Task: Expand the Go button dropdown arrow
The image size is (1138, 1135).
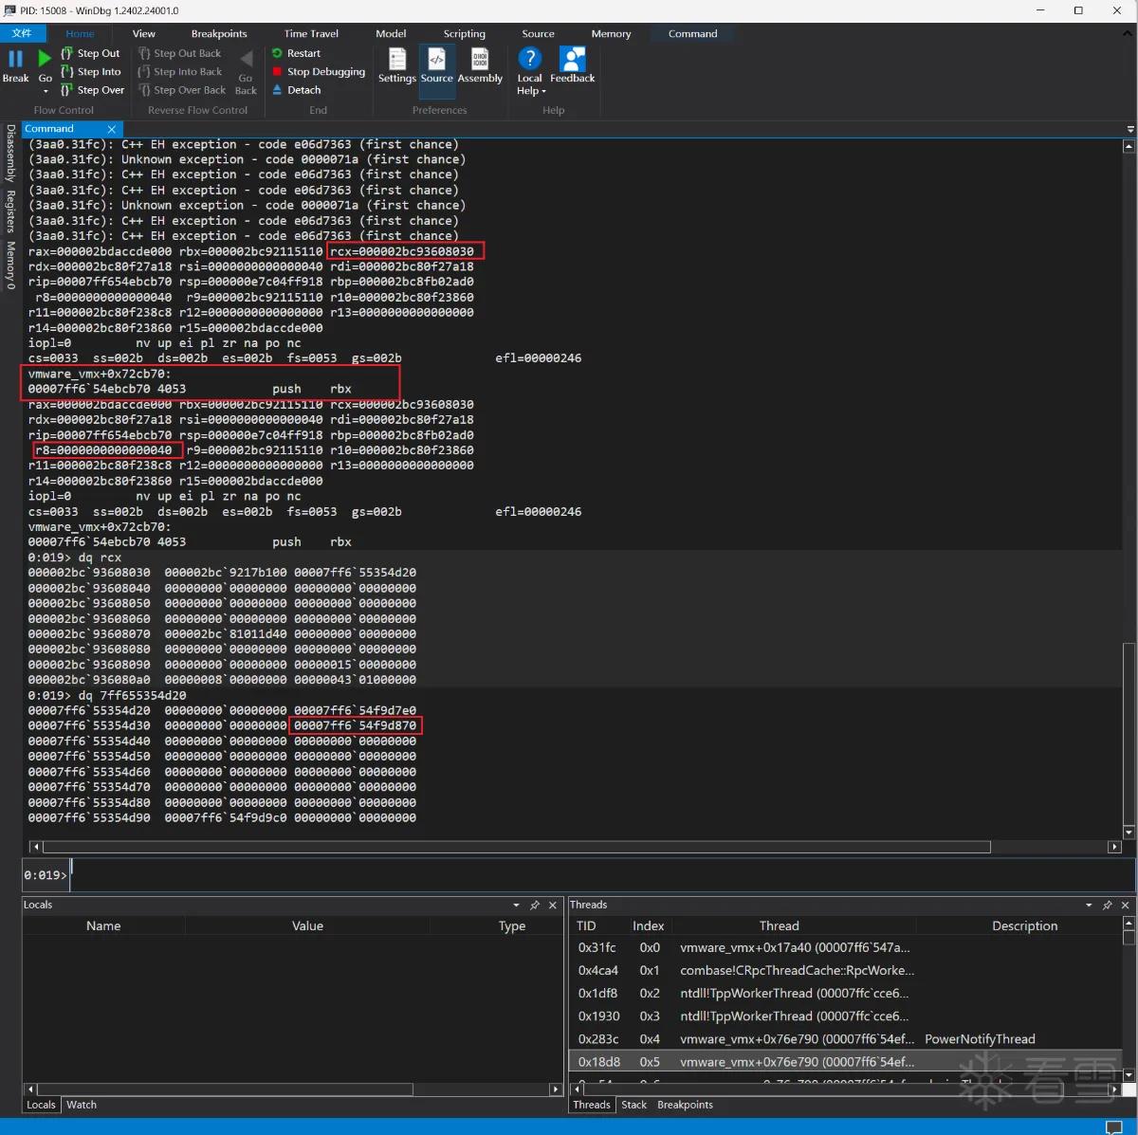Action: [x=46, y=92]
